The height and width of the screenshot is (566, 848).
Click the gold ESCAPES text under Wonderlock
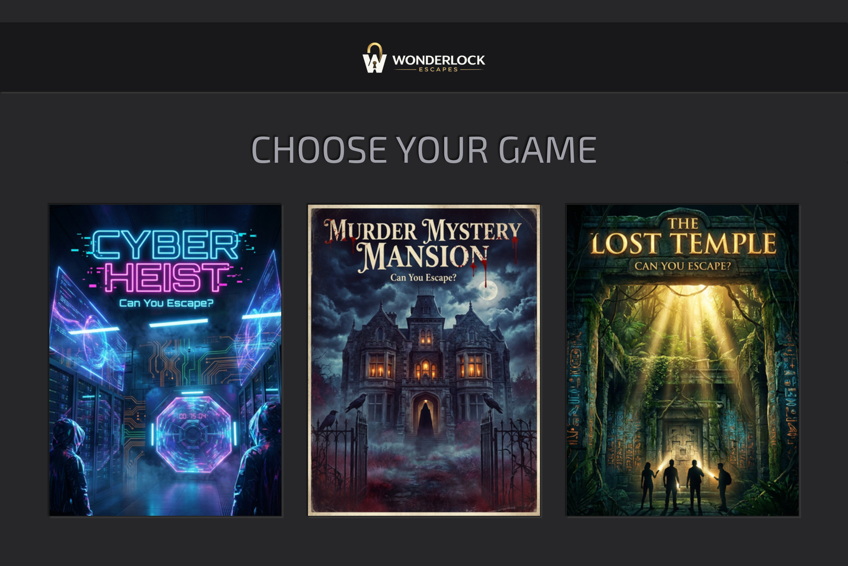click(438, 69)
